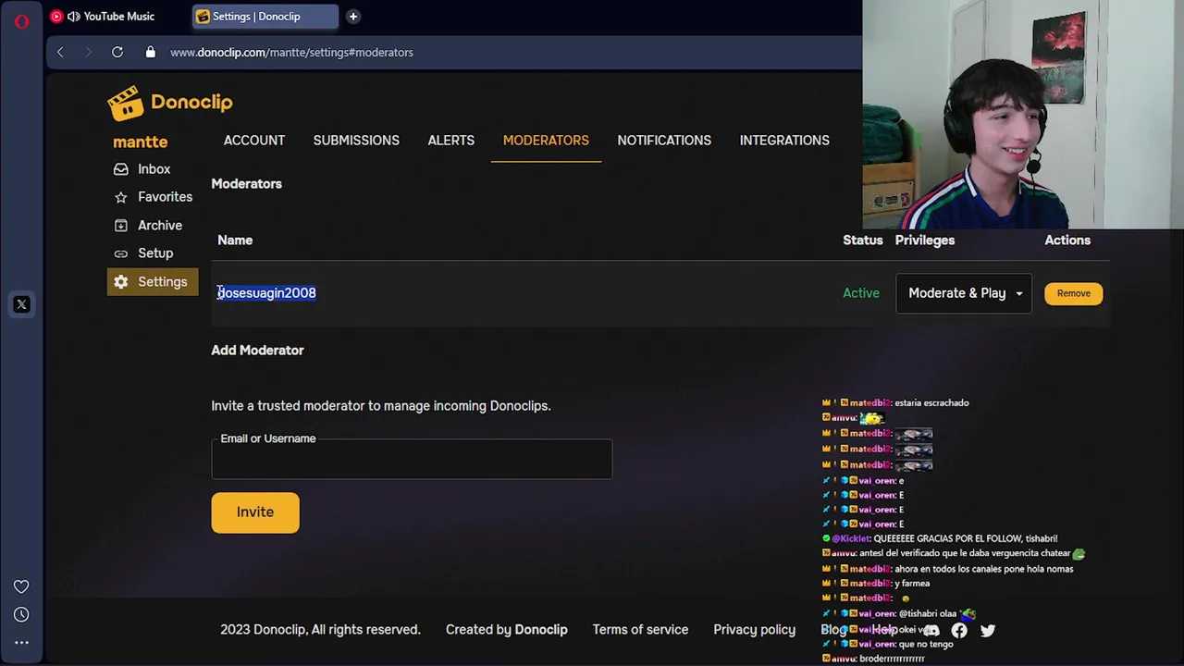This screenshot has height=666, width=1184.
Task: Click the browser address bar URL
Action: (x=291, y=52)
